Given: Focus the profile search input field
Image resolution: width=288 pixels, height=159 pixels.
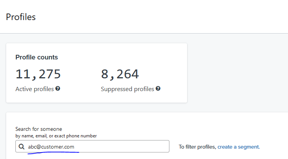Looking at the screenshot, I should coord(116,147).
